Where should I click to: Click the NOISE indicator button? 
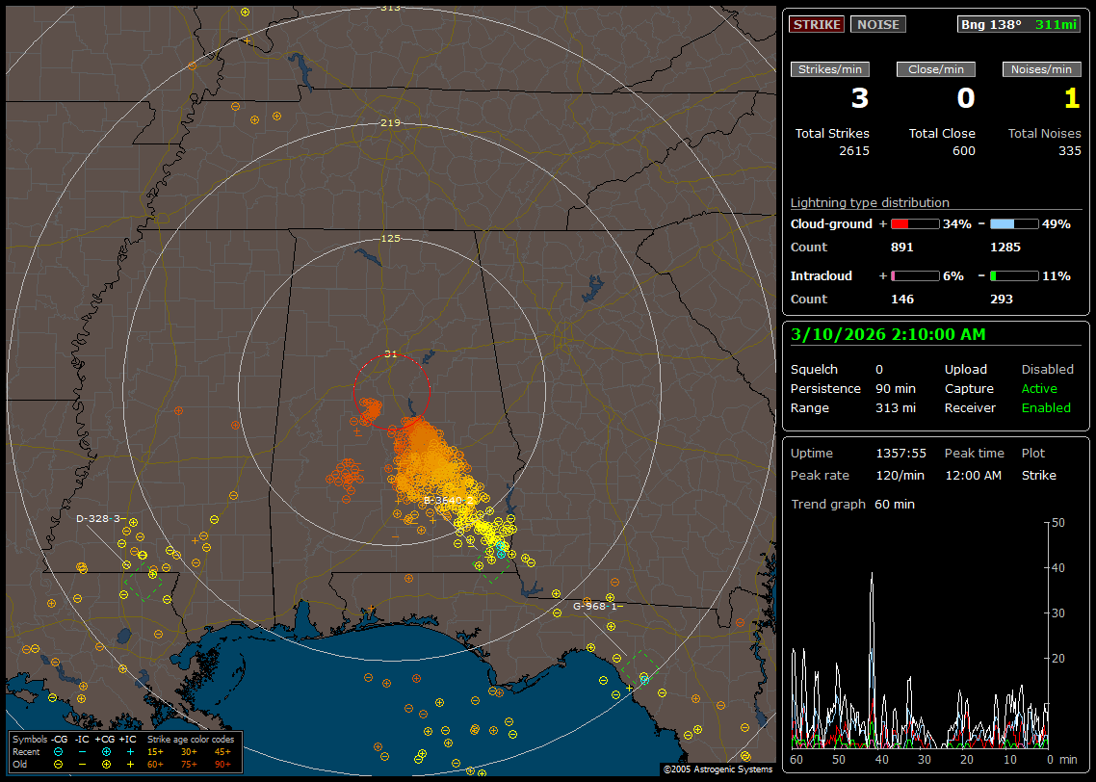[x=877, y=24]
